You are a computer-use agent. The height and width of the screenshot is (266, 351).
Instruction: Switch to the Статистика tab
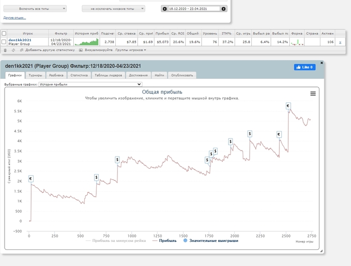(x=79, y=75)
